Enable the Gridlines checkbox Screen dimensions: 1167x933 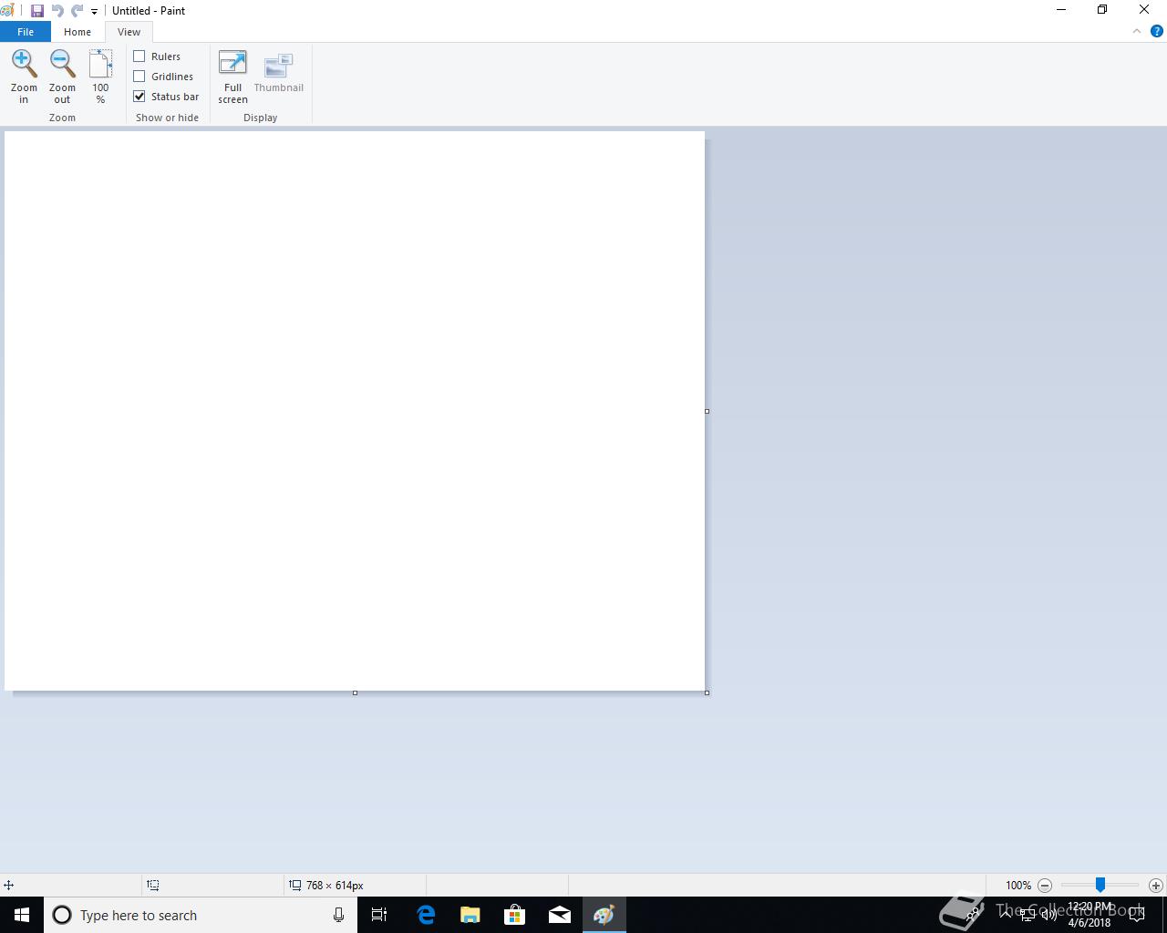coord(139,77)
